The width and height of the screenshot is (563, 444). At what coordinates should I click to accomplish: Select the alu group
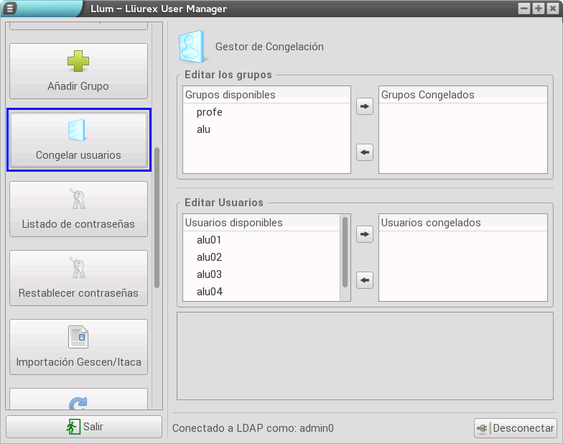coord(203,129)
